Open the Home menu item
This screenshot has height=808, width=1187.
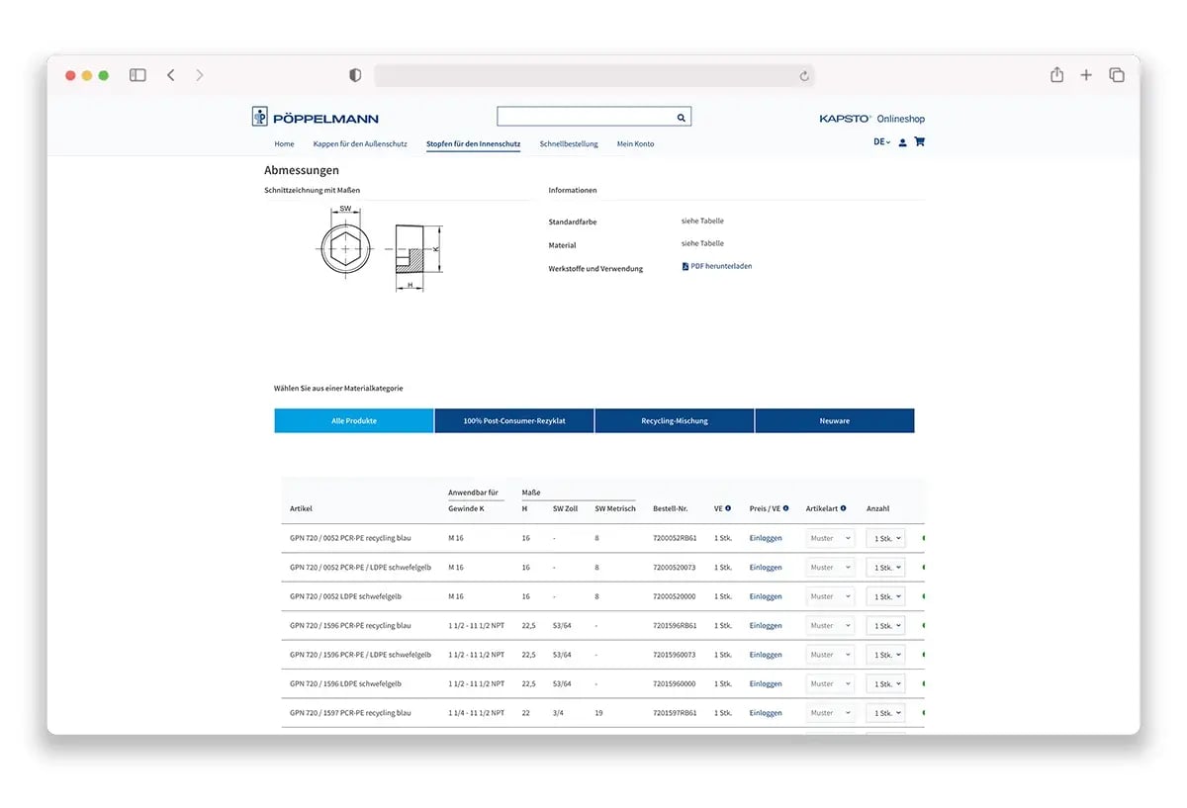tap(284, 144)
